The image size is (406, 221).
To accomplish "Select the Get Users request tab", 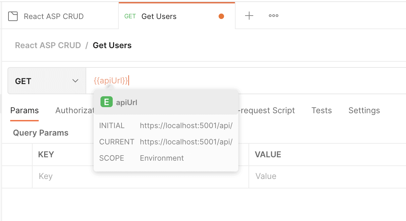I will click(177, 16).
